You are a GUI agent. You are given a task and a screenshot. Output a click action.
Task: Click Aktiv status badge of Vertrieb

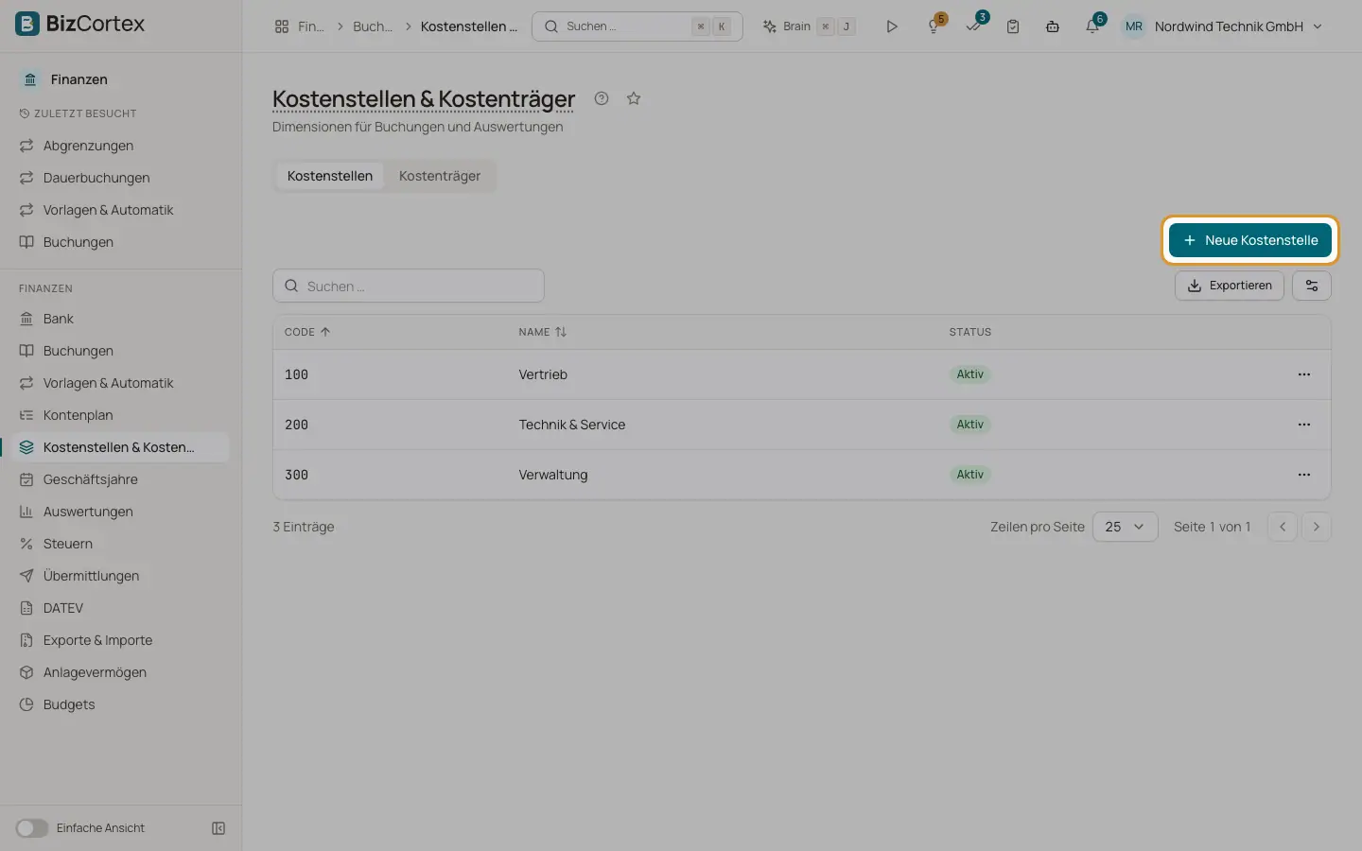point(970,374)
